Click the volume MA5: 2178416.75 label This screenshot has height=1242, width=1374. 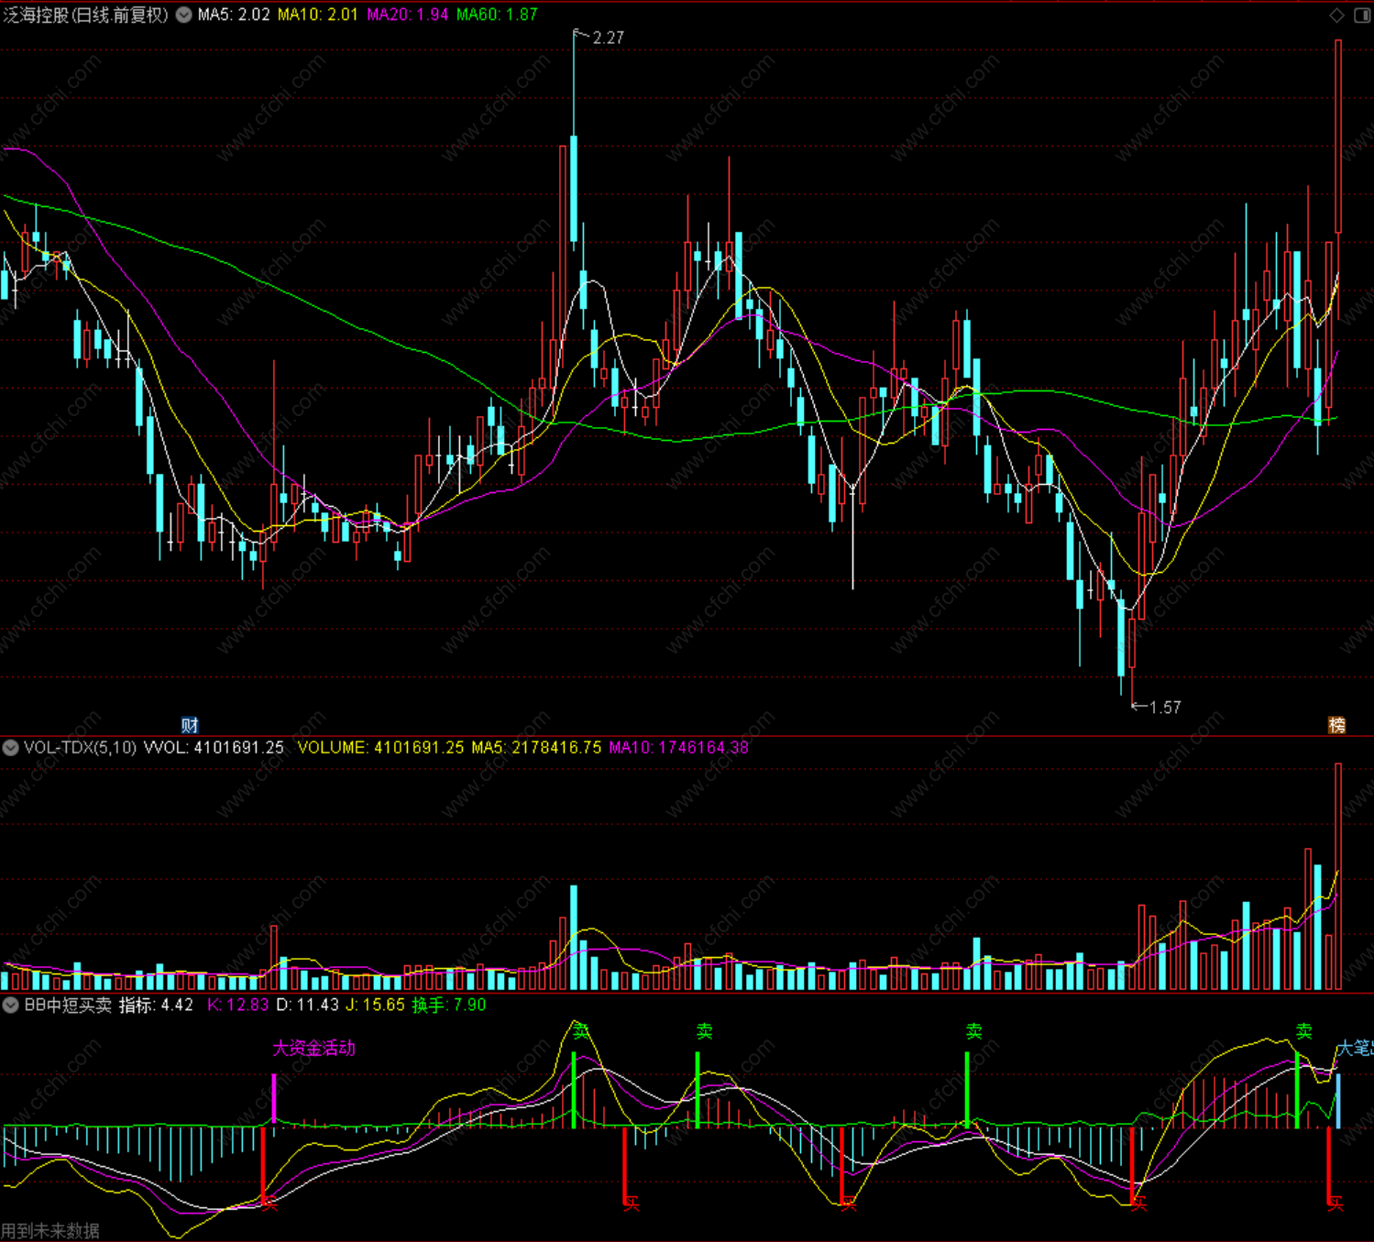click(536, 747)
